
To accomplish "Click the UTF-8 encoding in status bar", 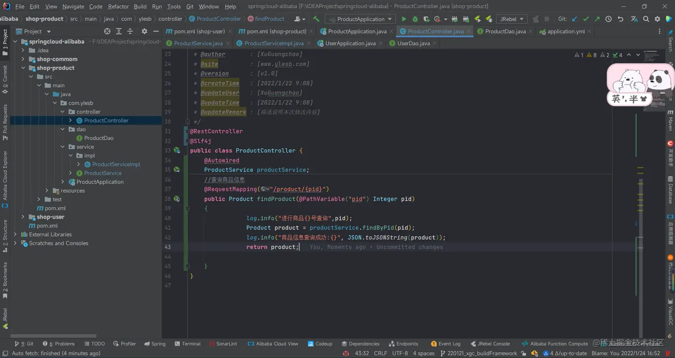I will pos(400,354).
